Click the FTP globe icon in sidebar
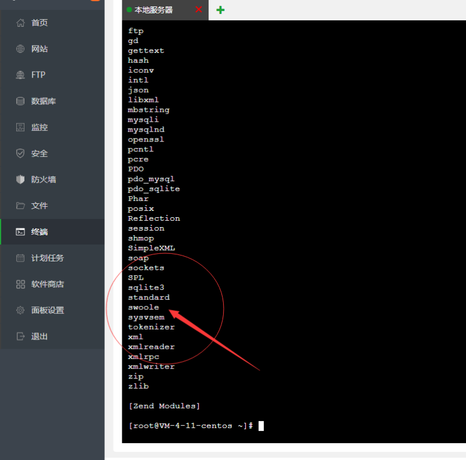 click(20, 75)
